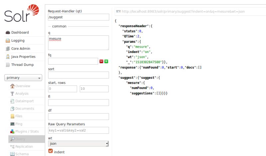Click the Analysis funnel icon
The height and width of the screenshot is (156, 266).
[x=12, y=94]
